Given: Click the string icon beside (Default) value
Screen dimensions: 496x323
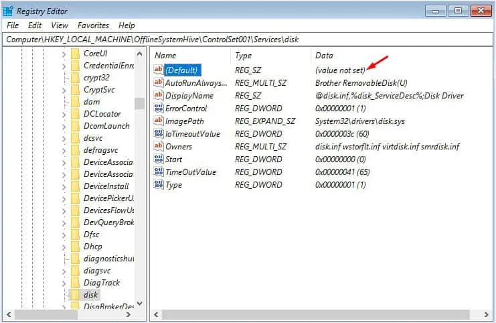Looking at the screenshot, I should [158, 70].
